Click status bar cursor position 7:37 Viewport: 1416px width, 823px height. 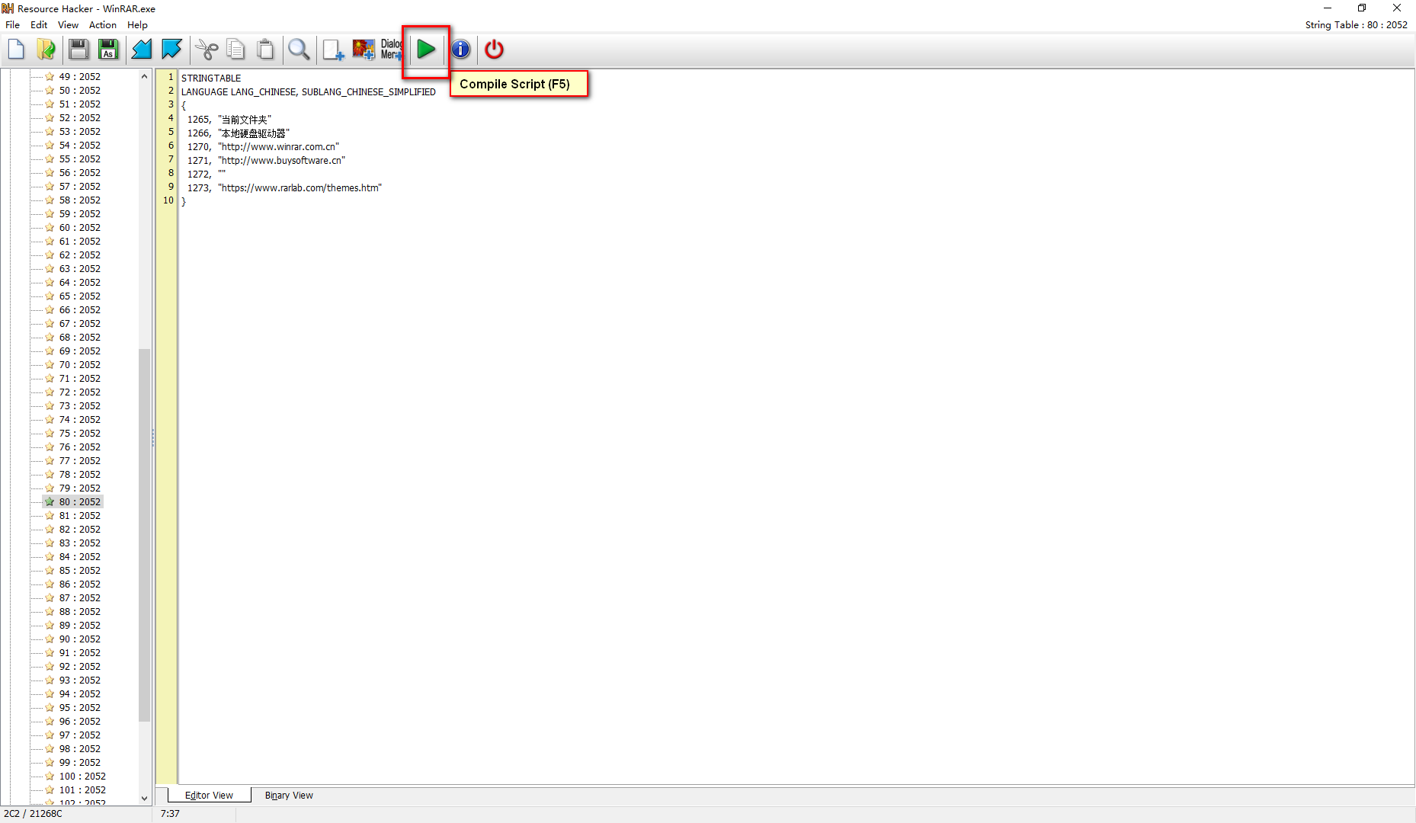point(171,814)
